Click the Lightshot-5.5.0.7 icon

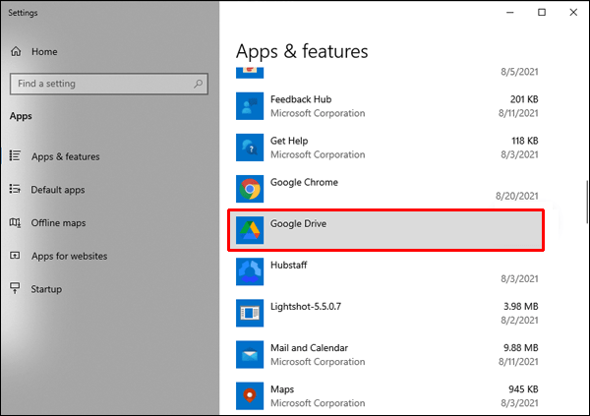click(x=250, y=313)
